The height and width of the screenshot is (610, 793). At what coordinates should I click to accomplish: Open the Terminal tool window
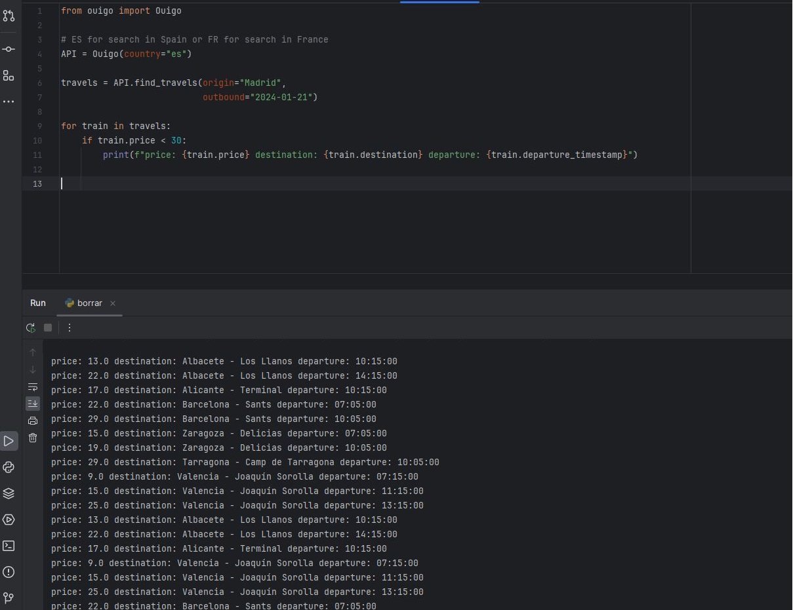point(9,546)
